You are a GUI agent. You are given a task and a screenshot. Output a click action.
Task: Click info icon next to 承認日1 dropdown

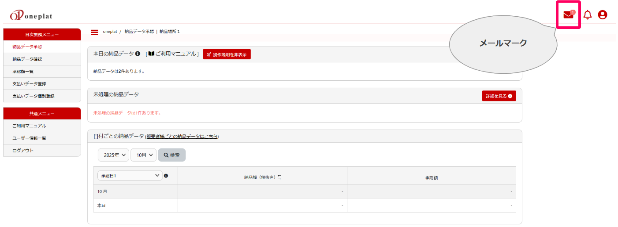point(166,176)
